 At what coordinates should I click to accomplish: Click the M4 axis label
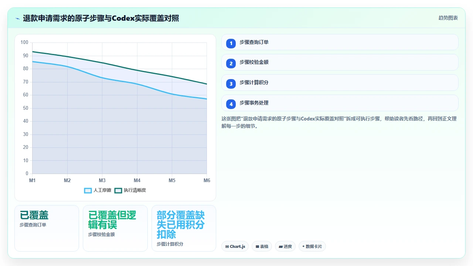(x=137, y=180)
